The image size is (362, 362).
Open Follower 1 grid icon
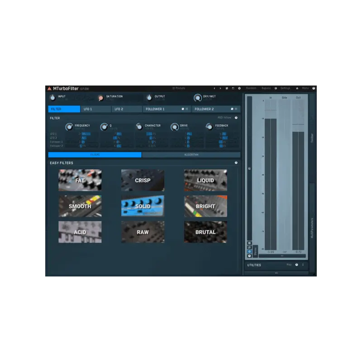[x=187, y=109]
